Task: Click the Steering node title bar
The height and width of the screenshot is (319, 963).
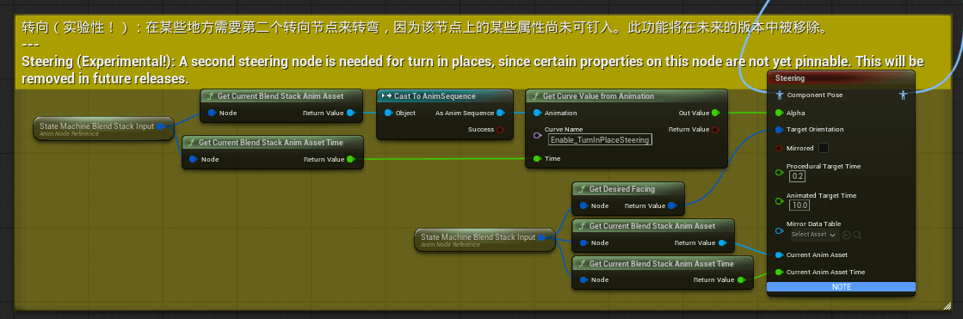Action: click(x=841, y=78)
